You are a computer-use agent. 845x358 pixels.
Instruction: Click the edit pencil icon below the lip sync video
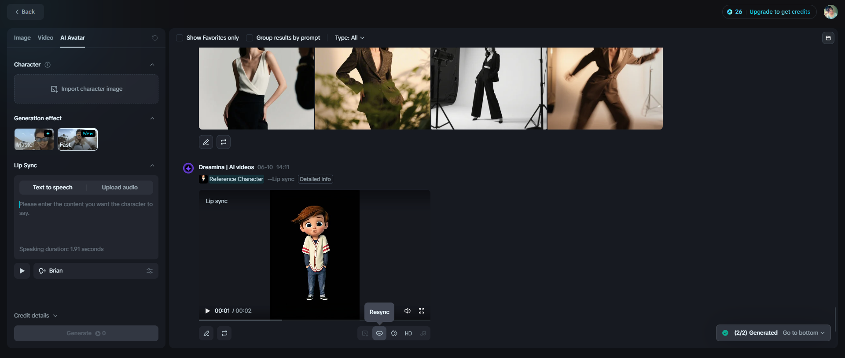coord(206,333)
